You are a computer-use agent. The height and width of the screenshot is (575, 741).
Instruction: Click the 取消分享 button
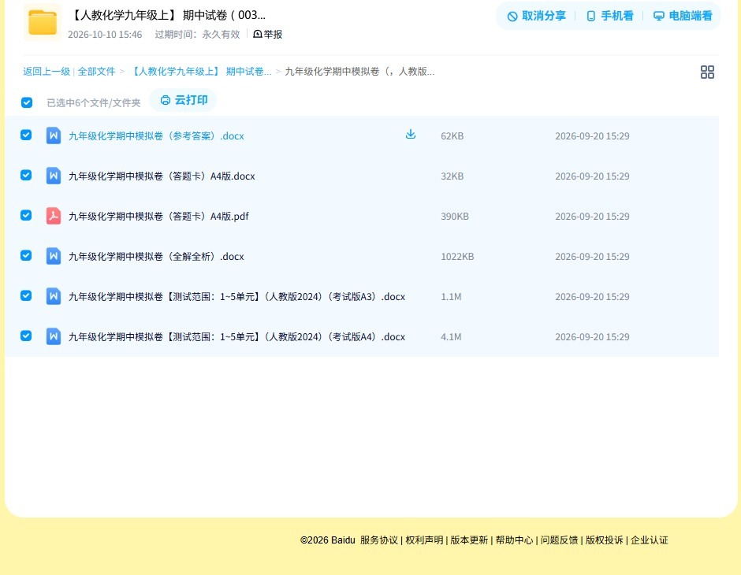point(536,16)
